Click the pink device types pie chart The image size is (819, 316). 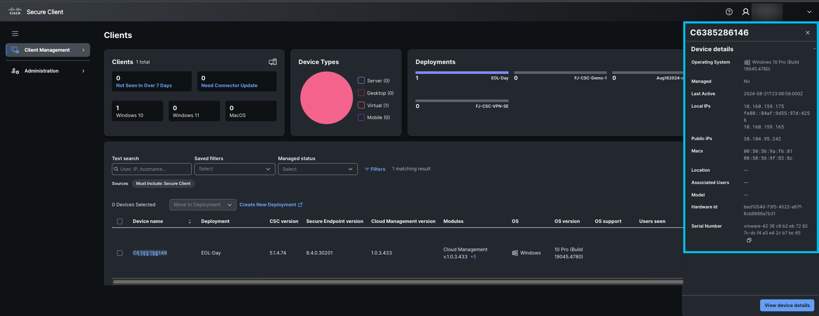click(x=326, y=98)
